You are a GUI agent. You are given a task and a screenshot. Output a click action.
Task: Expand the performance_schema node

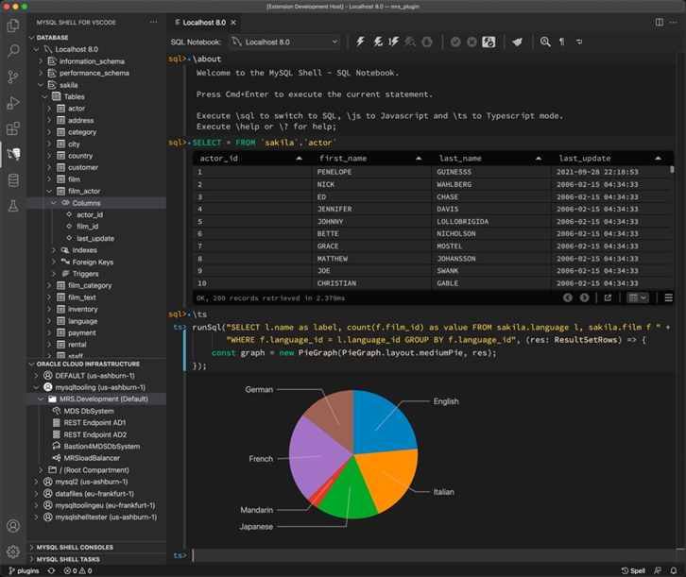pos(41,73)
